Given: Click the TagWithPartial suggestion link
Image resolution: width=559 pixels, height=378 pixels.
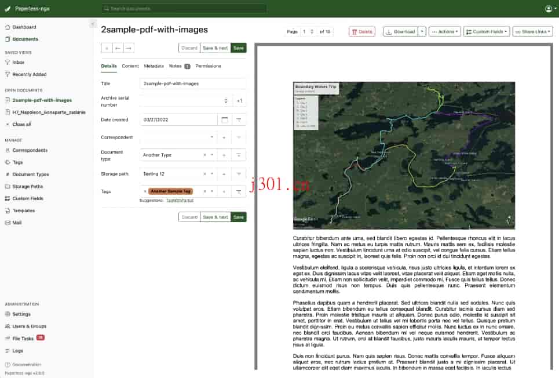Looking at the screenshot, I should pos(180,200).
